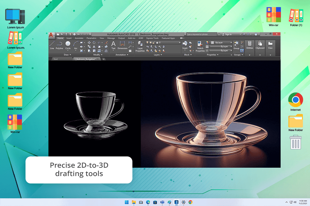The image size is (310, 206).
Task: Toggle layer freeze sun icon
Action: pyautogui.click(x=151, y=42)
